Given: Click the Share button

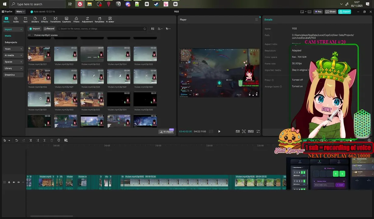Looking at the screenshot, I should (331, 12).
